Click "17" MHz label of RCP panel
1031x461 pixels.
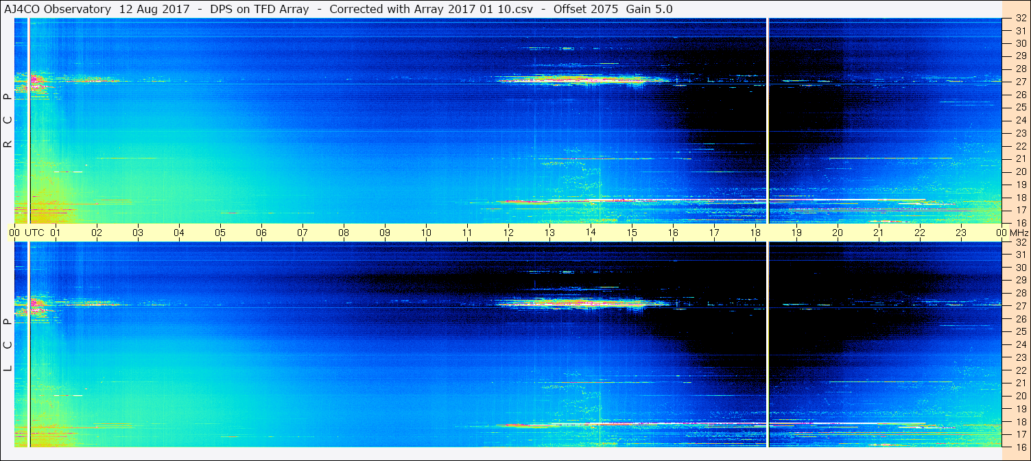[1020, 210]
